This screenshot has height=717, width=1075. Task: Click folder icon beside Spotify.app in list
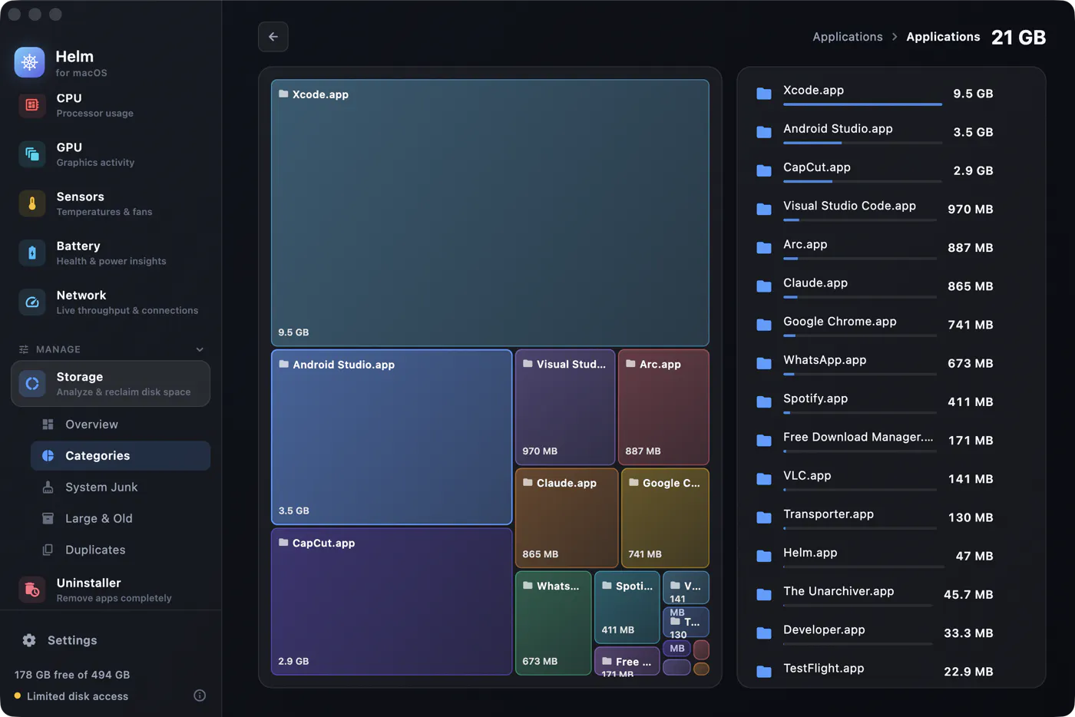pyautogui.click(x=764, y=401)
